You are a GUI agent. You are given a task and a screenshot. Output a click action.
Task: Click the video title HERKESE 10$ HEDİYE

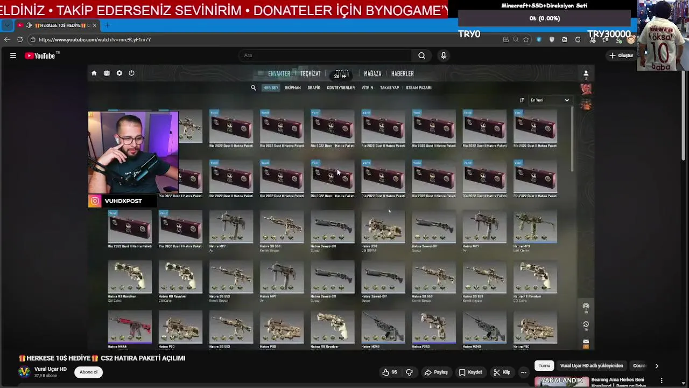click(x=102, y=358)
